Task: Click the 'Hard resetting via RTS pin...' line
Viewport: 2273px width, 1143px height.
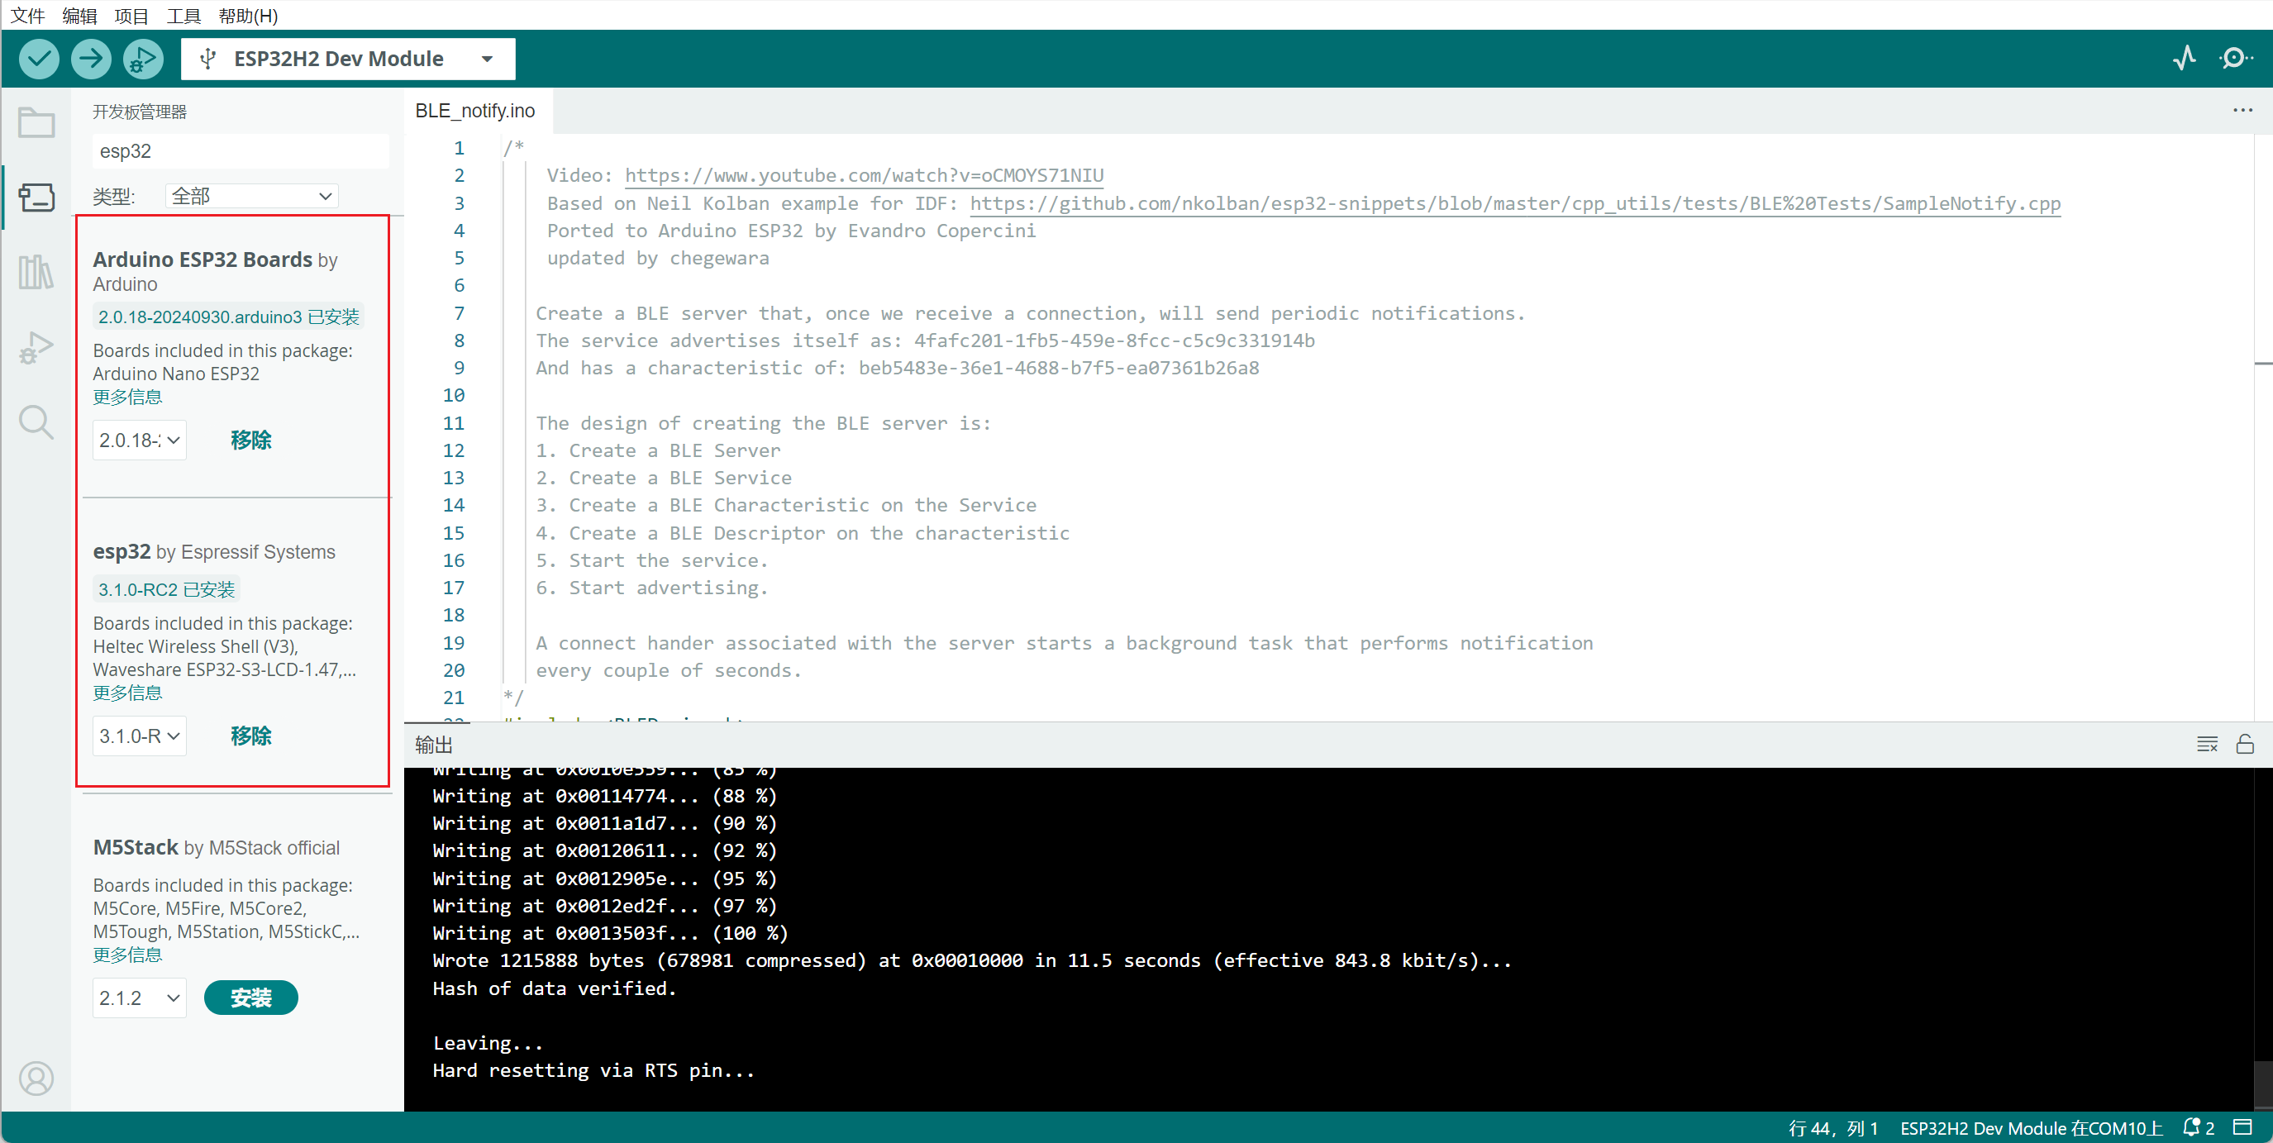Action: 593,1069
